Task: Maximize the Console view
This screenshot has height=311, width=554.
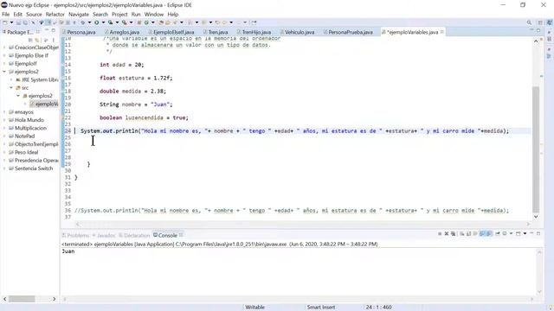Action: (538, 233)
